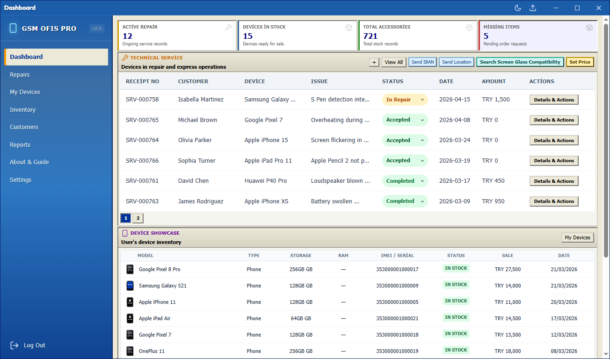Open Customers in the sidebar
Viewport: 610px width, 359px height.
point(57,127)
